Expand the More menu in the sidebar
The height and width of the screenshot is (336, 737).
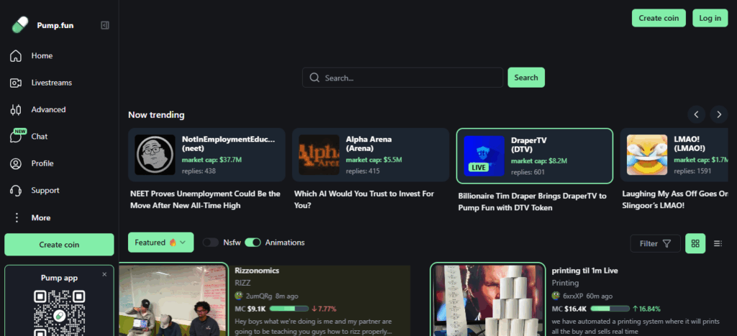[40, 218]
